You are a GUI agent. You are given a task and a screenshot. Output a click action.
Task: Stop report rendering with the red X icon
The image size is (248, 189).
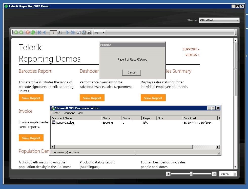click(x=28, y=32)
